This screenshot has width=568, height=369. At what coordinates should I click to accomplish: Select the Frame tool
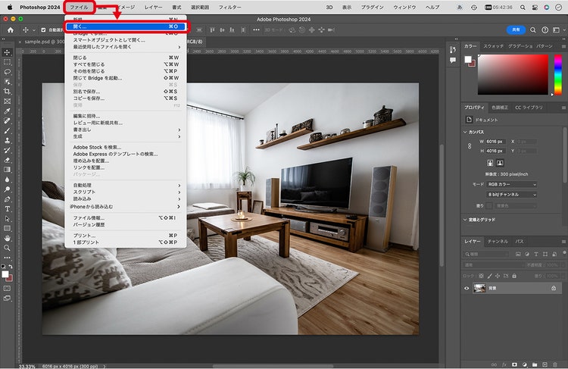tap(7, 102)
